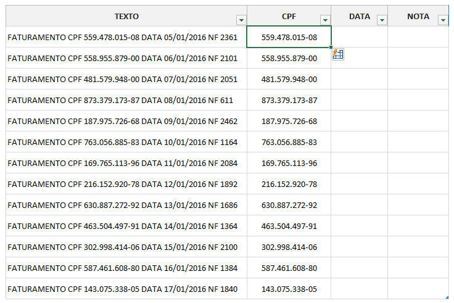Select CPF cell 587.461.608-80

coord(289,268)
